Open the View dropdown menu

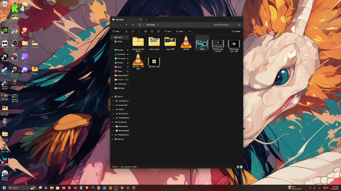[180, 31]
